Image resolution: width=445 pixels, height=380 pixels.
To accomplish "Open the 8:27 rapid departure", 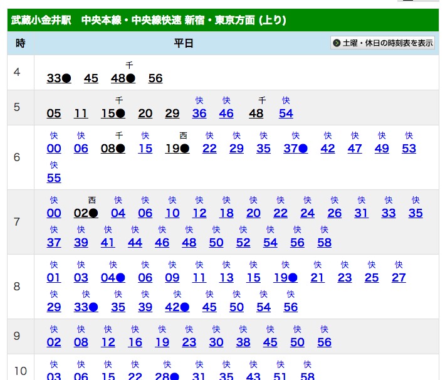I will point(399,278).
